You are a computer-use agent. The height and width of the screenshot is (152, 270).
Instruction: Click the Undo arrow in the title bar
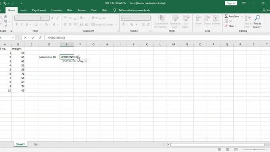pos(5,3)
